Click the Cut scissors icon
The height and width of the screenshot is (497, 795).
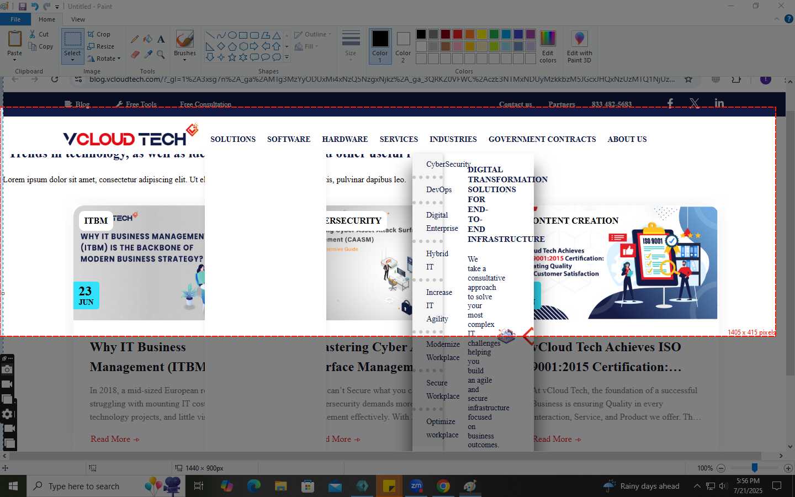click(x=33, y=34)
